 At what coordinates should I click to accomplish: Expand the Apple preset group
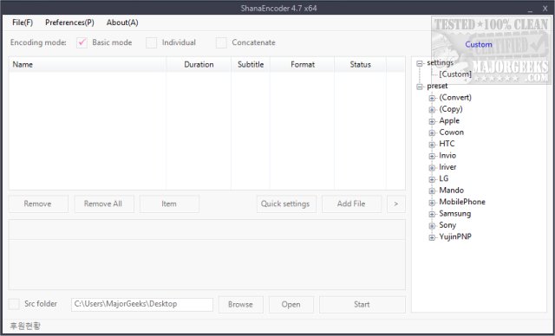(432, 121)
